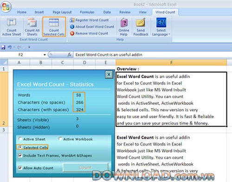The image size is (232, 182).
Task: Open the View ribbon tab
Action: pos(142,12)
